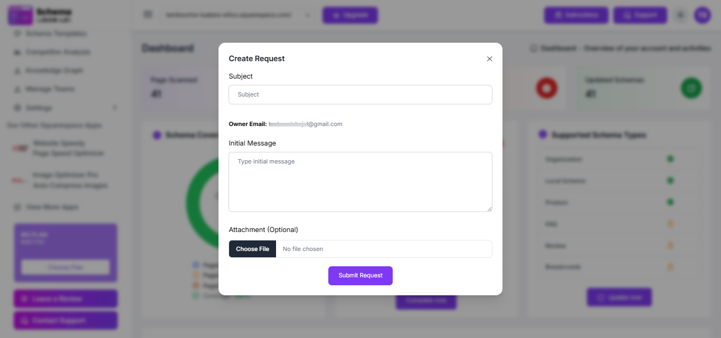Click the Knowledge Graph sidebar icon
Viewport: 721px width, 338px height.
pyautogui.click(x=18, y=71)
